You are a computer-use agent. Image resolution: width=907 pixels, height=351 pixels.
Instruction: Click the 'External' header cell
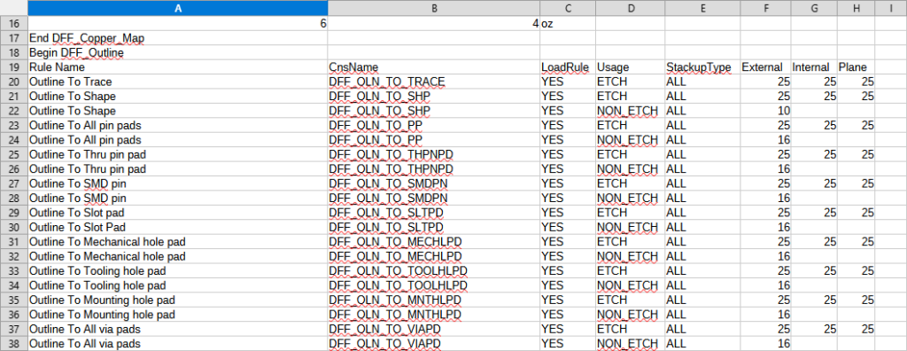tap(766, 67)
